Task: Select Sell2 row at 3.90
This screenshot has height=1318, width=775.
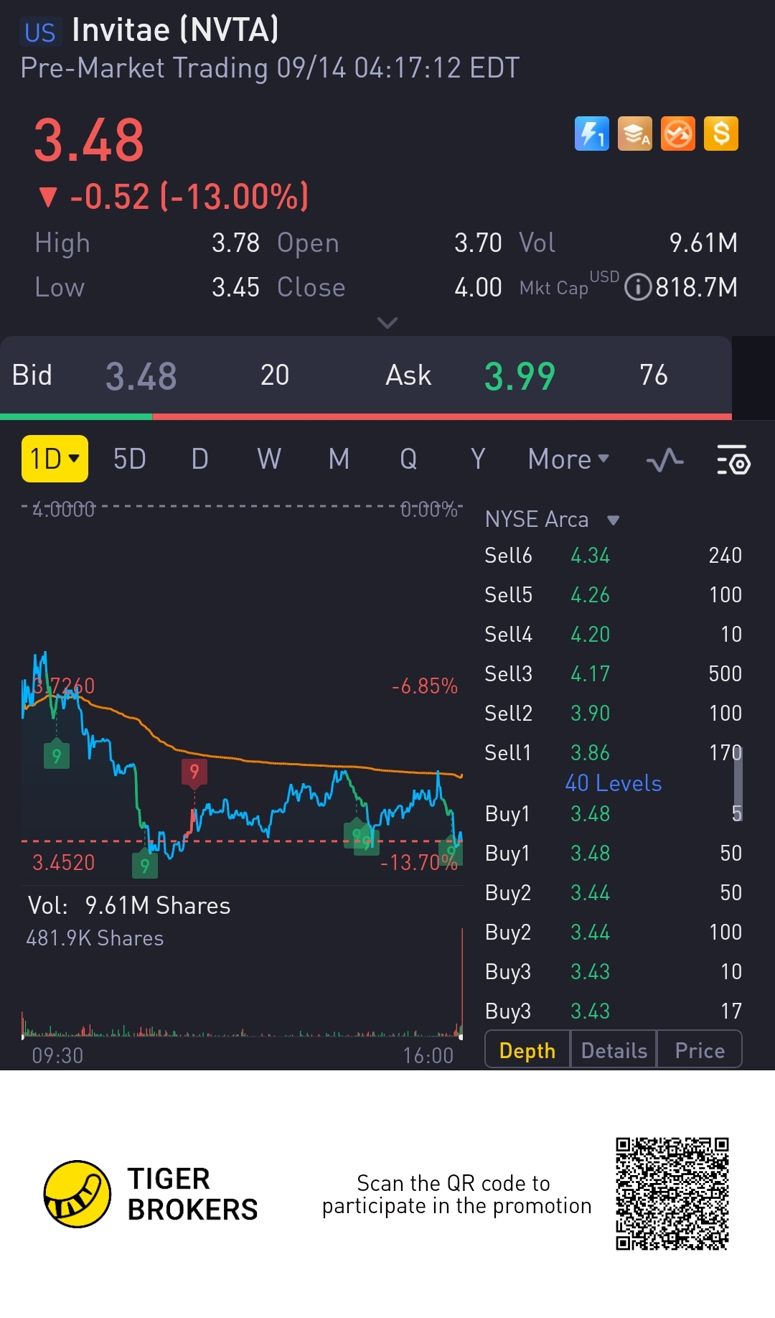Action: pyautogui.click(x=614, y=713)
